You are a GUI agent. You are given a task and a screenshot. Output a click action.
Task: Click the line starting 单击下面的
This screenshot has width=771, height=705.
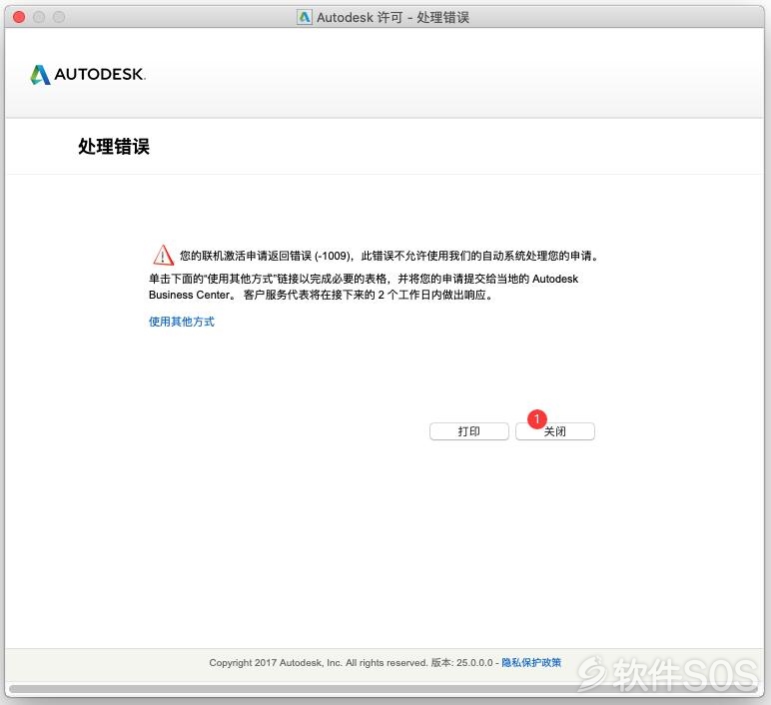[x=364, y=279]
